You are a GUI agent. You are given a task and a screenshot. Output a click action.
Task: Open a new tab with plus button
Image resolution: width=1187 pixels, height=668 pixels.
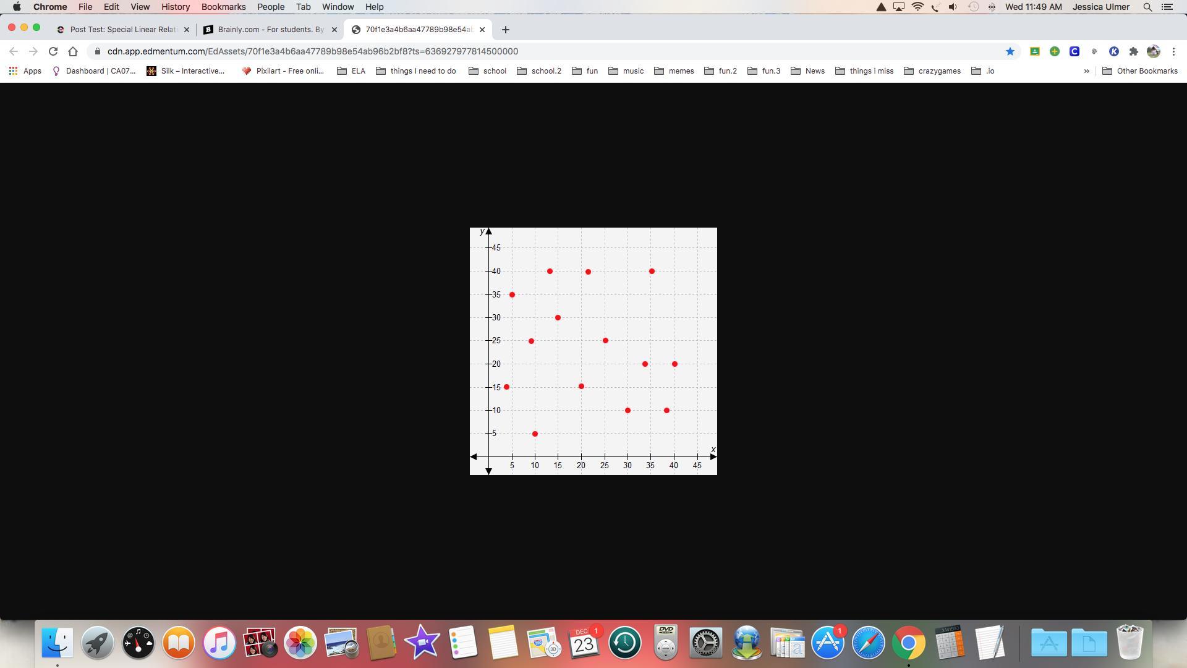[505, 30]
